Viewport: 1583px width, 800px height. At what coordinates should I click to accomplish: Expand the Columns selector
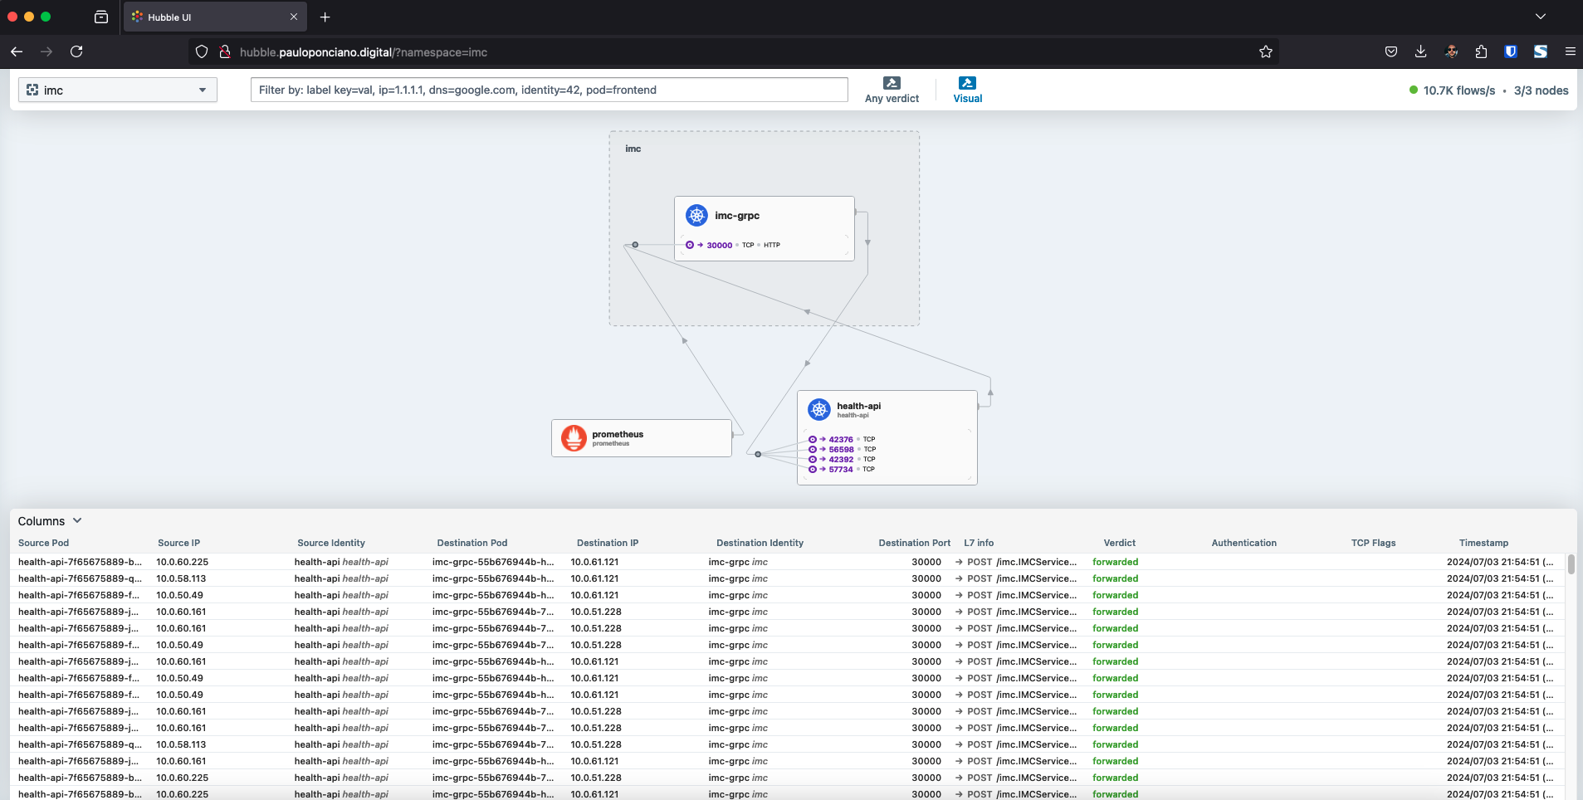click(50, 521)
